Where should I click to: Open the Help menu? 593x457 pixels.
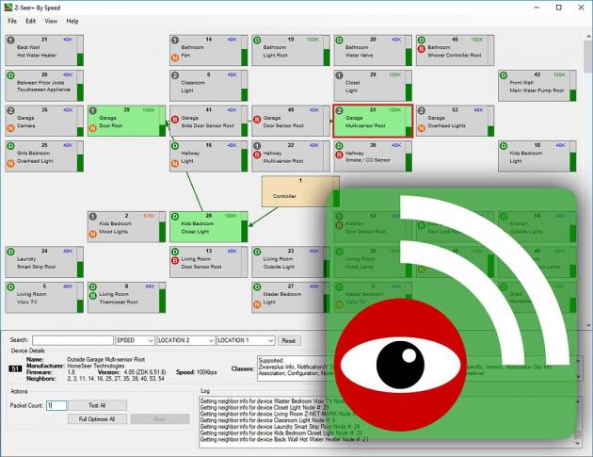click(72, 22)
